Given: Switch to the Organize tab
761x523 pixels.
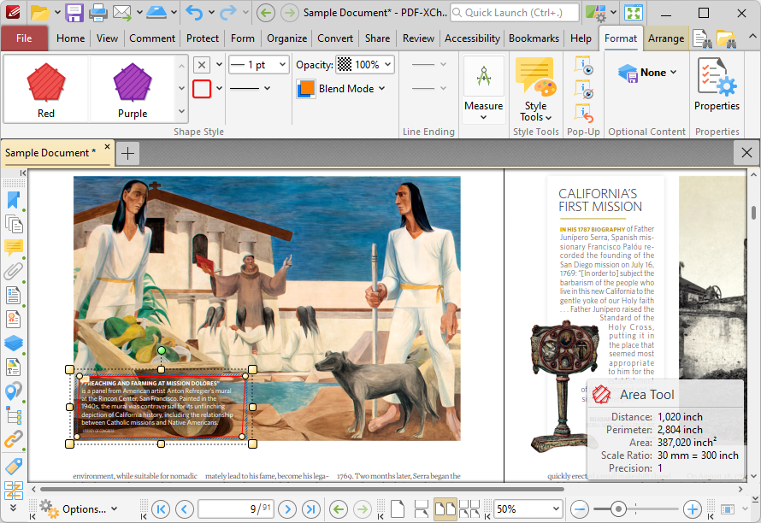Looking at the screenshot, I should pyautogui.click(x=286, y=38).
